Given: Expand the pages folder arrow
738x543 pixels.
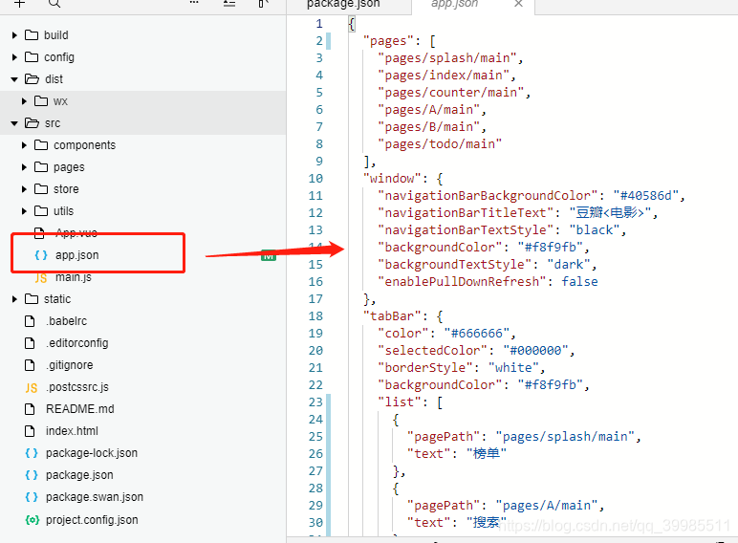Looking at the screenshot, I should coord(24,167).
